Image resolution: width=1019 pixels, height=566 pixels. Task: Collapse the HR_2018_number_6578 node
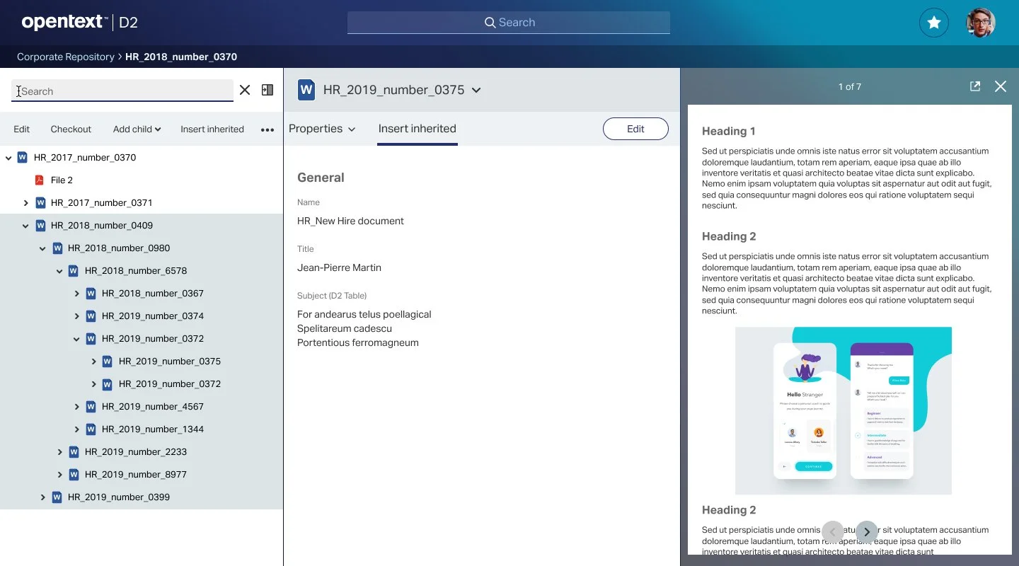tap(59, 271)
